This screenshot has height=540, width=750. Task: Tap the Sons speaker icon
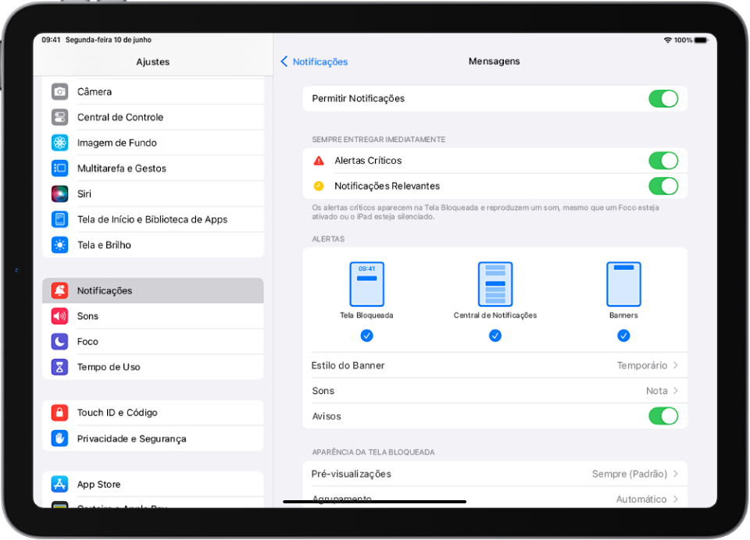(x=60, y=316)
